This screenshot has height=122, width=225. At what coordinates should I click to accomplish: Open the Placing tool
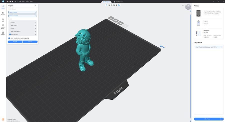coord(3,14)
